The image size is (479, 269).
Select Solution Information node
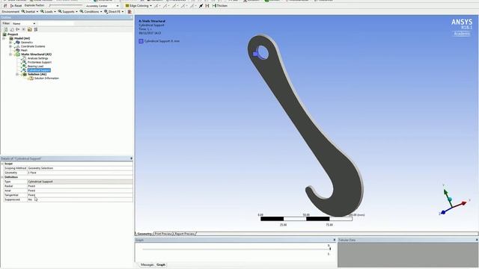tap(46, 78)
